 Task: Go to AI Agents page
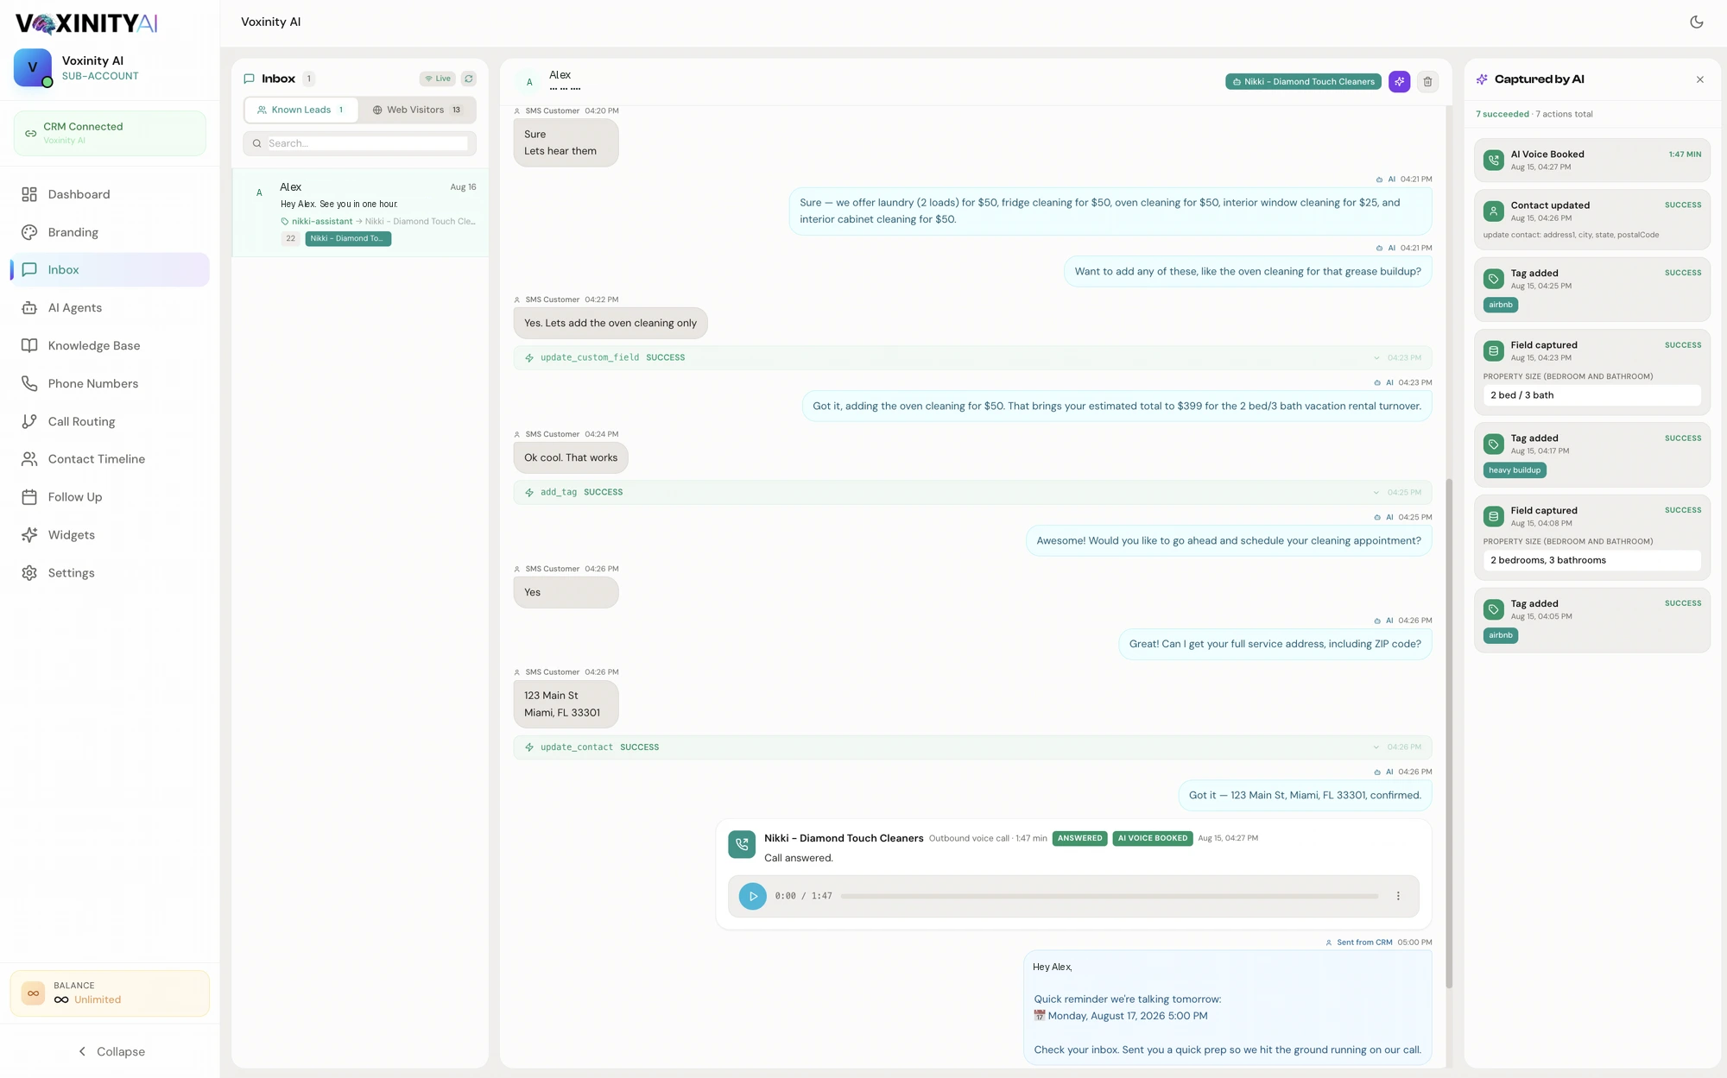click(110, 307)
